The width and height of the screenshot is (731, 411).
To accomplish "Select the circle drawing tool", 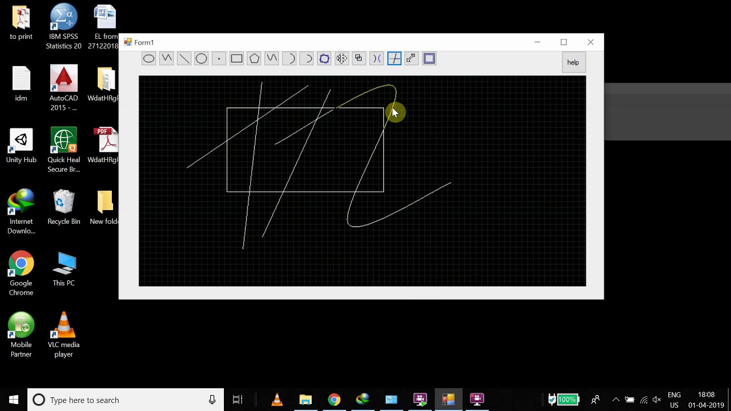I will pyautogui.click(x=201, y=58).
